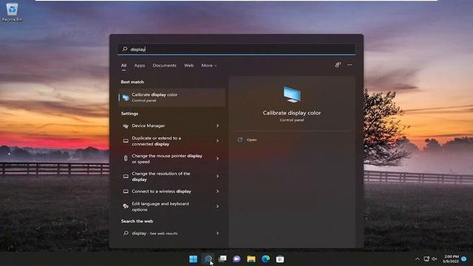Image resolution: width=473 pixels, height=266 pixels.
Task: Expand Duplicate or extend display arrow
Action: pyautogui.click(x=217, y=140)
